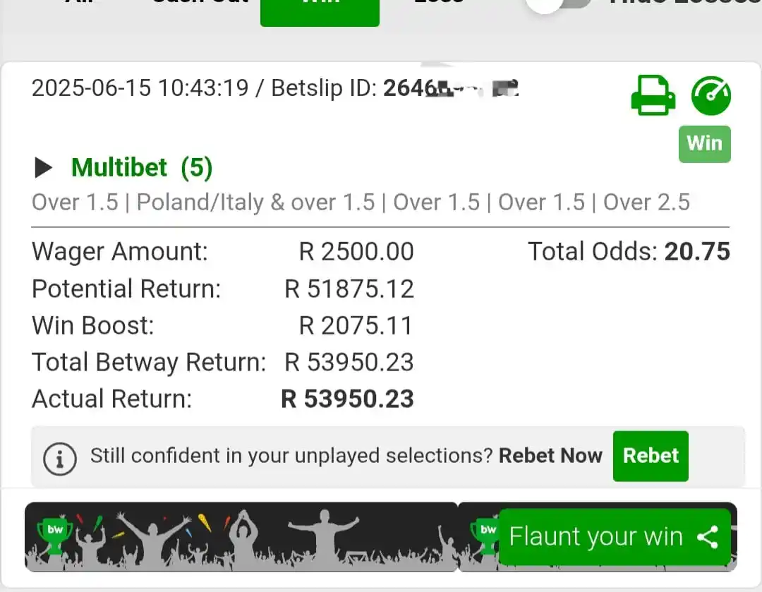This screenshot has width=762, height=592.
Task: Click the Flaunt your win button
Action: [615, 537]
